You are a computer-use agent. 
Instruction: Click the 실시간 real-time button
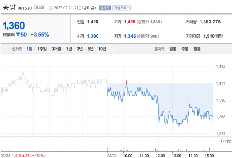[x=105, y=8]
